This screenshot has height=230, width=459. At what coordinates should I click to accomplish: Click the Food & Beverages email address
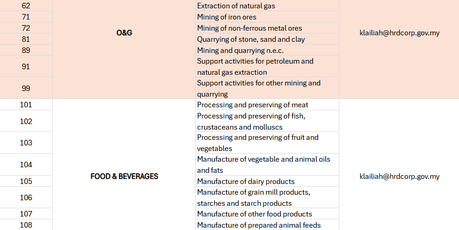click(x=399, y=177)
